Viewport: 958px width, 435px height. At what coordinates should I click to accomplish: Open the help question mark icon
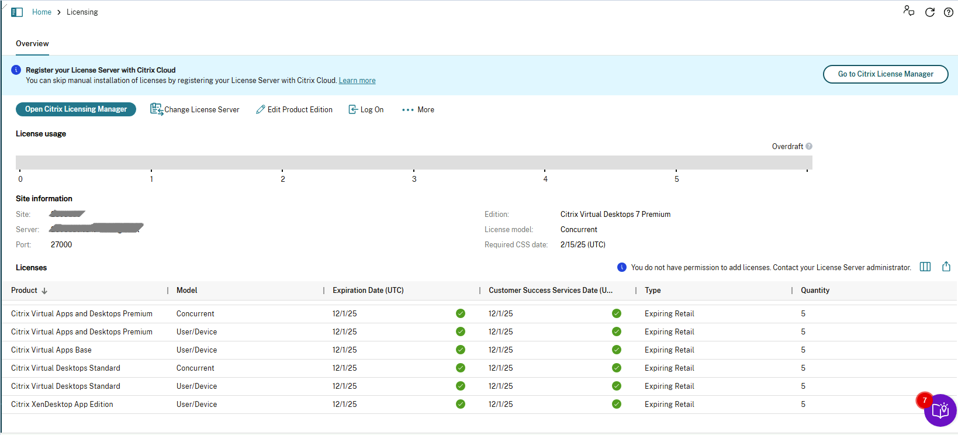pos(948,12)
